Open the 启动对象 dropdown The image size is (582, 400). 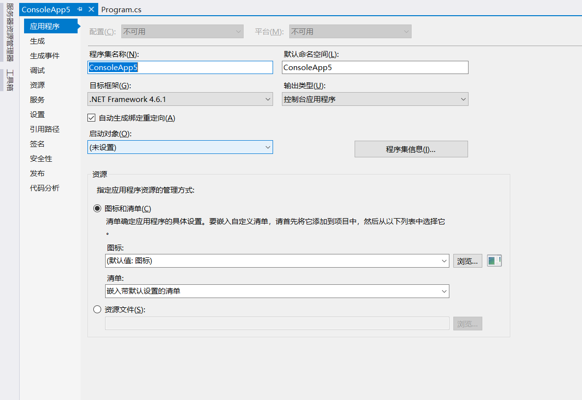(x=180, y=148)
